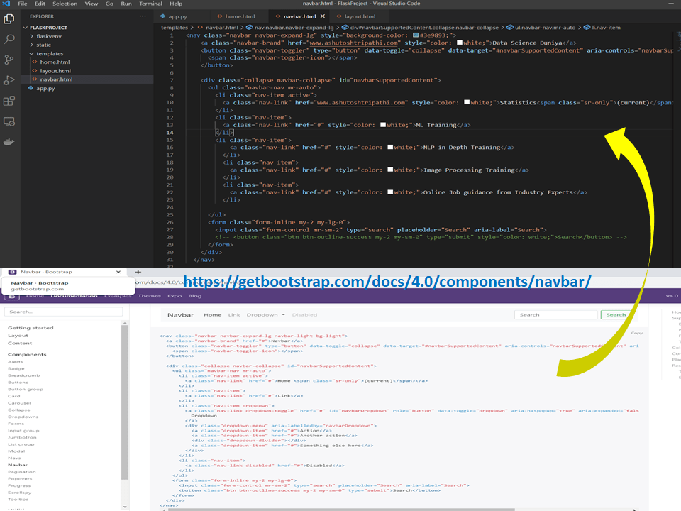The width and height of the screenshot is (681, 511).
Task: Open the Docker view in activity bar
Action: pos(10,142)
